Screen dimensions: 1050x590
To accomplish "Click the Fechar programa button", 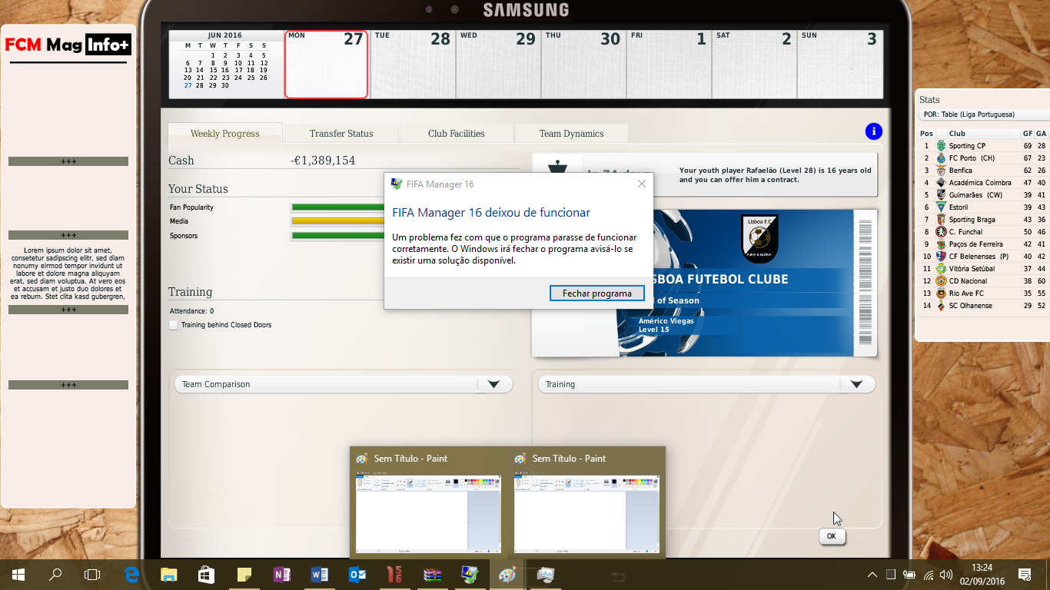I will click(597, 293).
